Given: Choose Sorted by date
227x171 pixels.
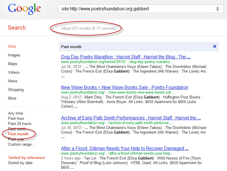Looking at the screenshot, I should (x=20, y=163).
